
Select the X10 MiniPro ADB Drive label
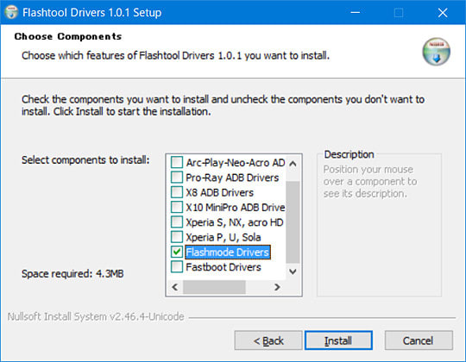[x=236, y=208]
